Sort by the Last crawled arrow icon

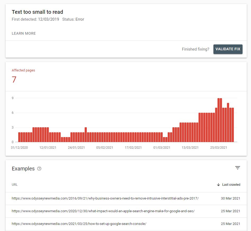tap(218, 184)
